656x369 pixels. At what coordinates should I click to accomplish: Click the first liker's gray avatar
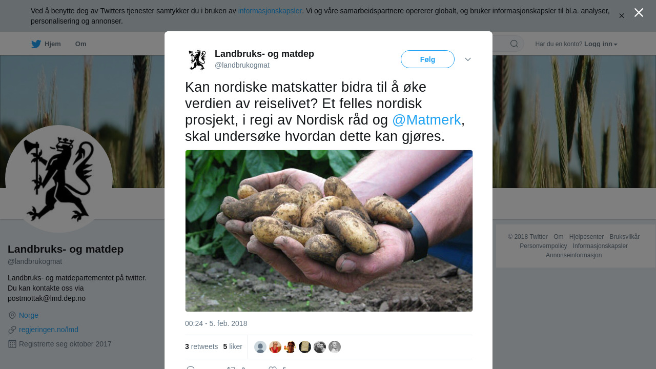tap(260, 347)
